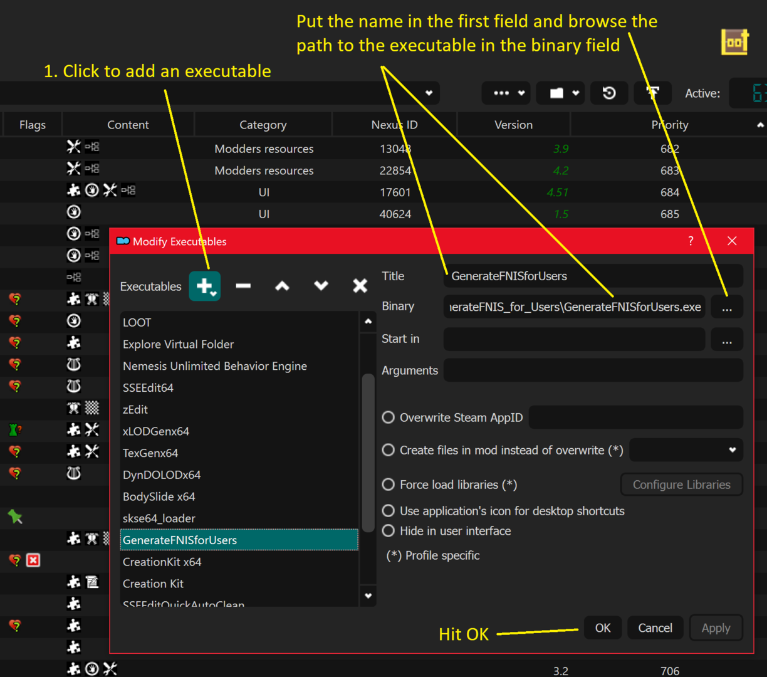Move executable down in the list
767x677 pixels.
[321, 286]
